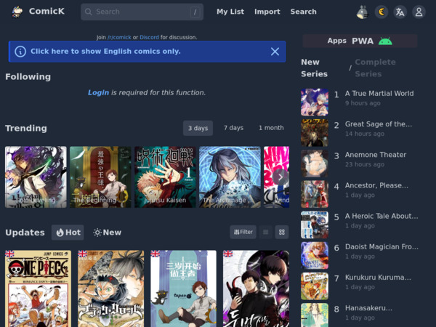Dismiss the English comics banner

click(x=275, y=52)
